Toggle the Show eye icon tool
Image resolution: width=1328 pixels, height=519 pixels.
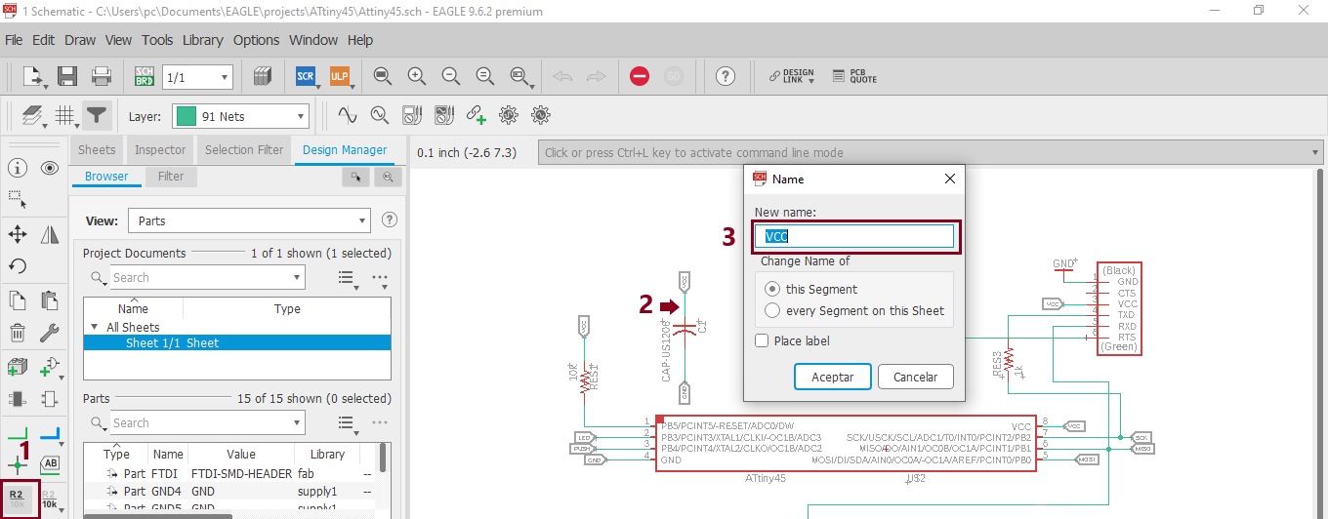click(x=50, y=169)
